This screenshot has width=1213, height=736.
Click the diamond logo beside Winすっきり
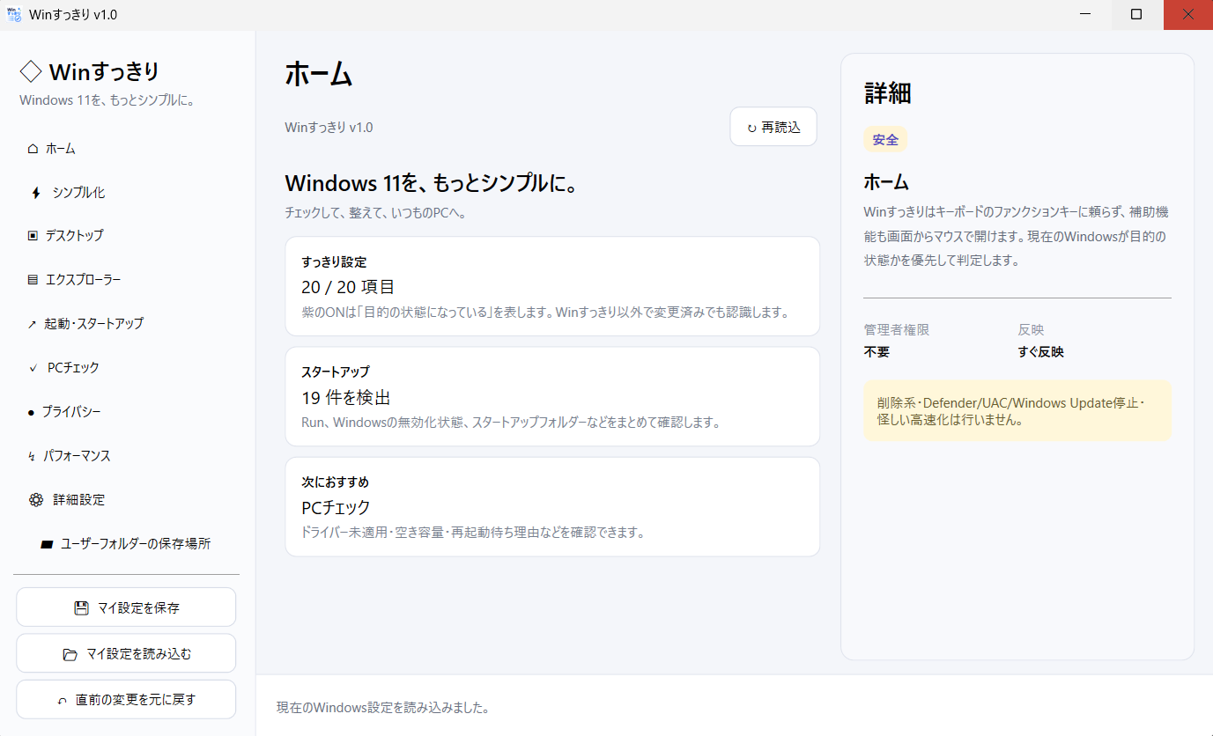[x=31, y=71]
